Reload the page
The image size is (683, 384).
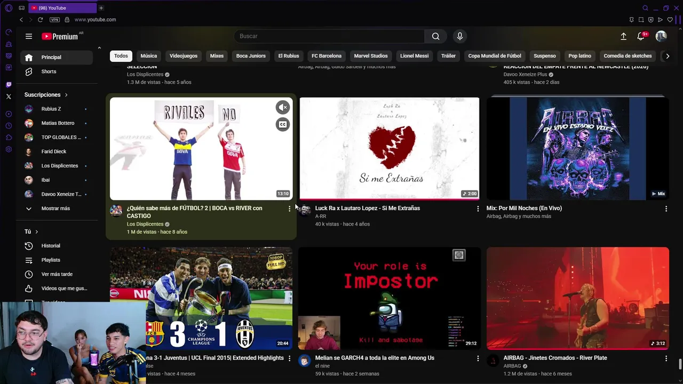(40, 20)
